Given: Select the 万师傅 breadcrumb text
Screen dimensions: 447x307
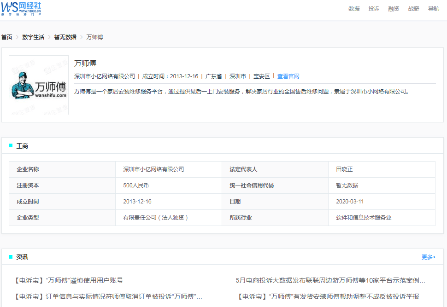Looking at the screenshot, I should pyautogui.click(x=94, y=37).
